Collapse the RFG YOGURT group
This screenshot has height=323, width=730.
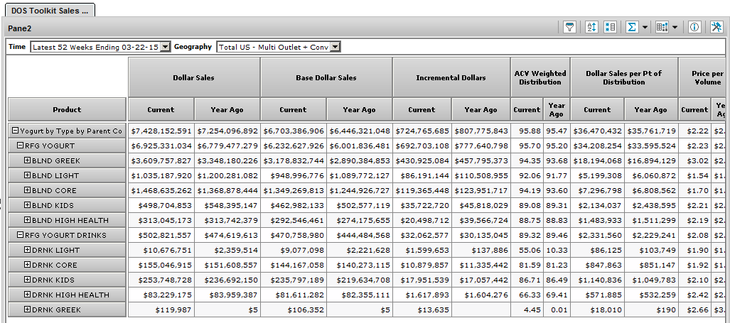[21, 146]
